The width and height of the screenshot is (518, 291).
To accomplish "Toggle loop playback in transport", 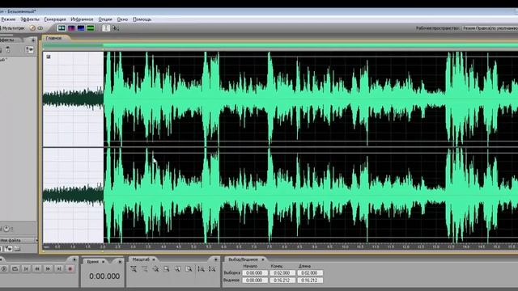I will coord(15,269).
